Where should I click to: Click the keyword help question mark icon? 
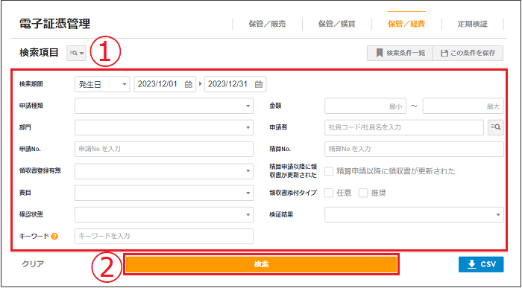coord(55,237)
